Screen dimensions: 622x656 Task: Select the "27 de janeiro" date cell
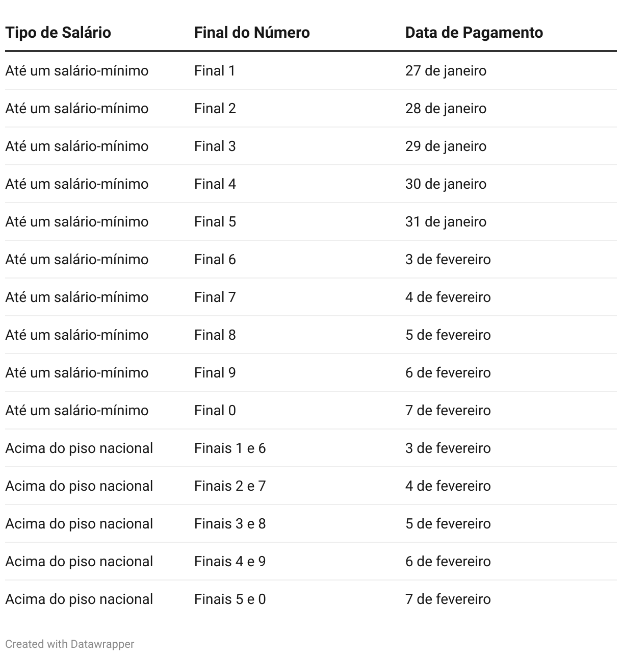tap(446, 71)
